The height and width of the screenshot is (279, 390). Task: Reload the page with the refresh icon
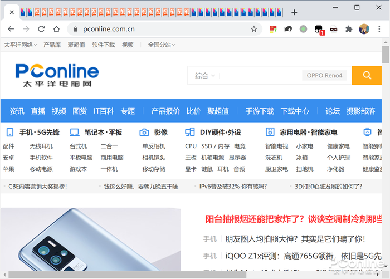(41, 29)
